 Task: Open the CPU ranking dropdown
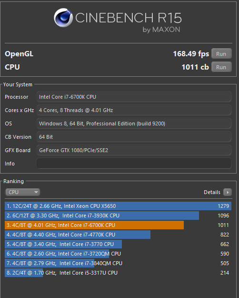22,192
